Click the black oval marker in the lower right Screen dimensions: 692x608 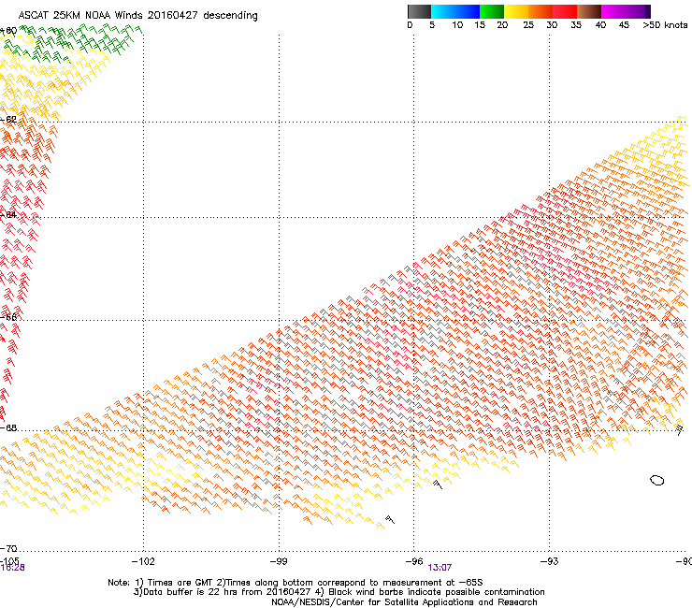pyautogui.click(x=657, y=480)
